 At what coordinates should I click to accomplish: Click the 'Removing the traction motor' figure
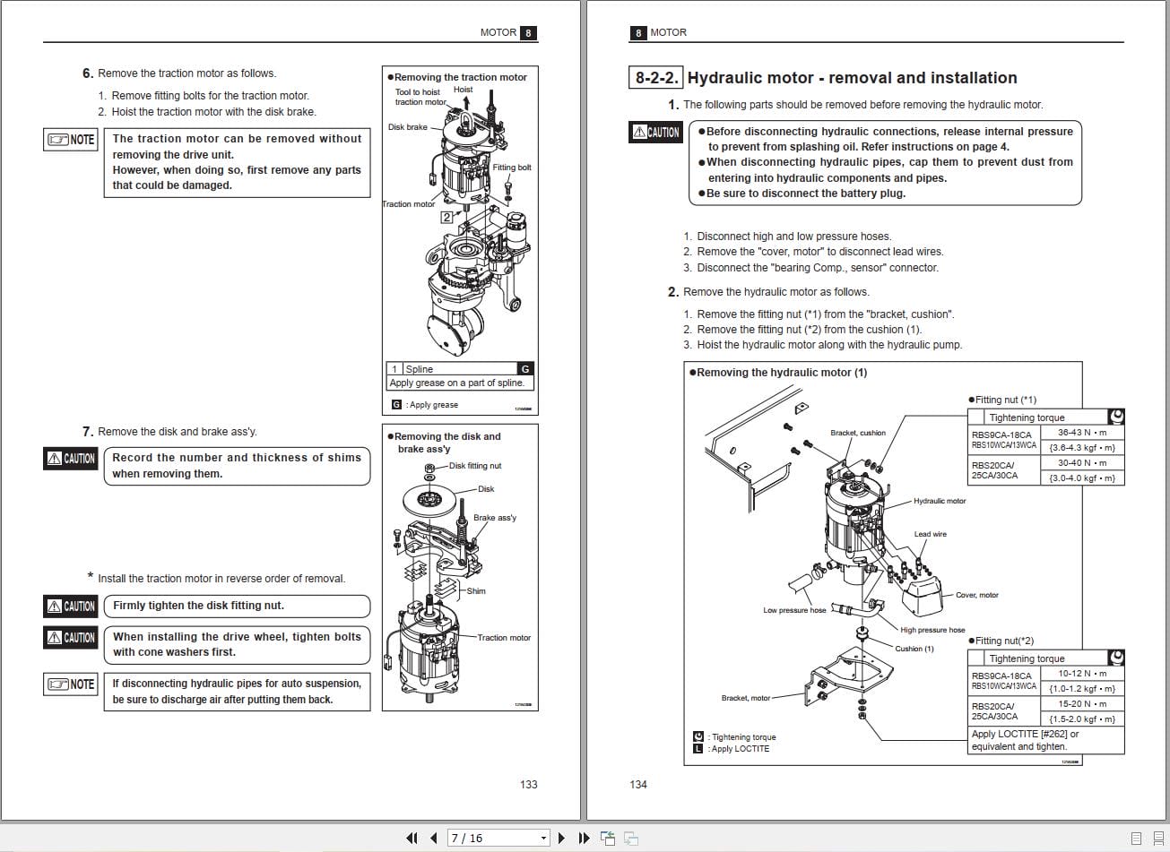pyautogui.click(x=460, y=239)
